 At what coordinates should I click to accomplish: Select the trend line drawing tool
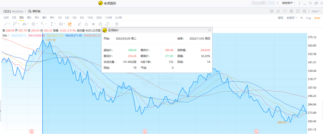(x=6, y=24)
